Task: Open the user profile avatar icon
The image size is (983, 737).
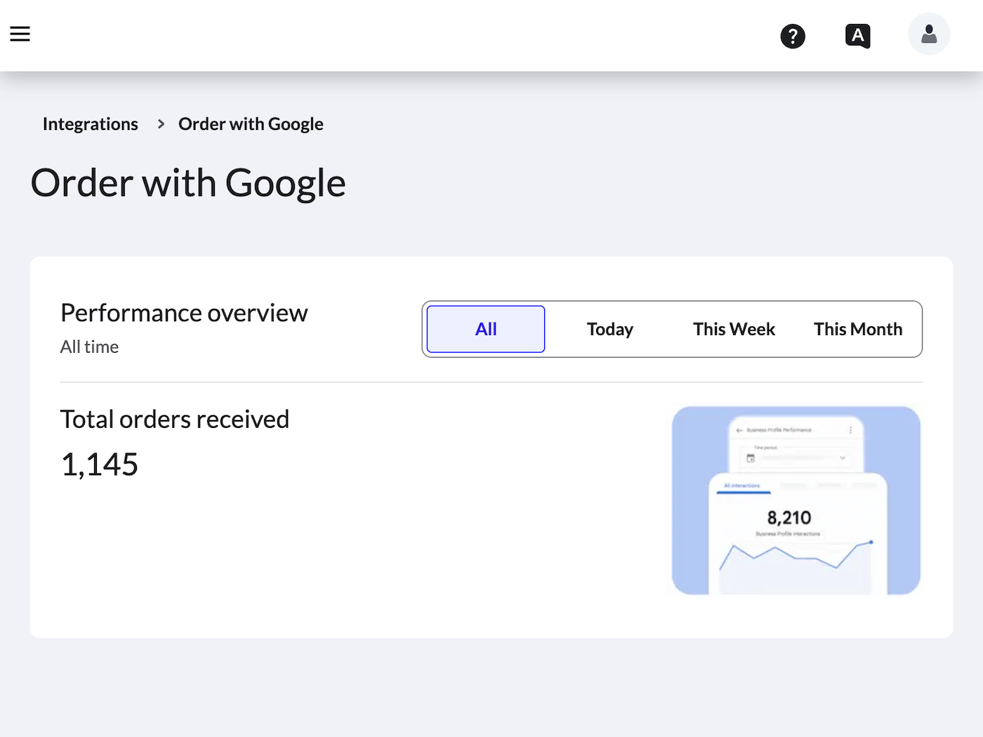Action: [x=928, y=33]
